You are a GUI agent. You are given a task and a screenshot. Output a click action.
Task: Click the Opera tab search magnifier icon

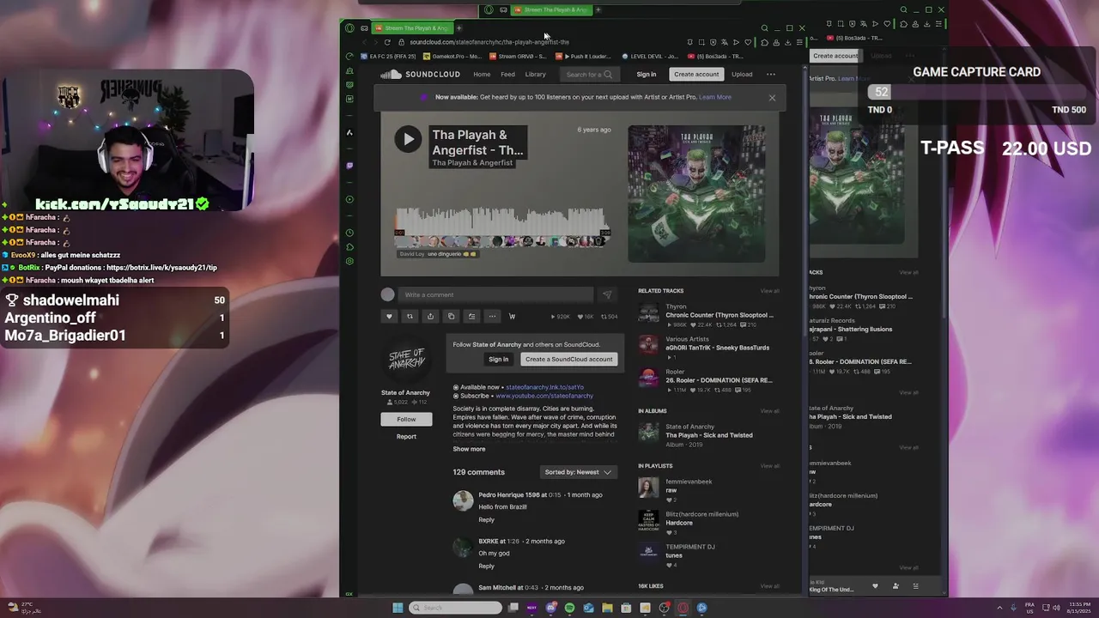[764, 28]
